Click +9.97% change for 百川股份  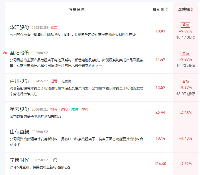tap(185, 87)
